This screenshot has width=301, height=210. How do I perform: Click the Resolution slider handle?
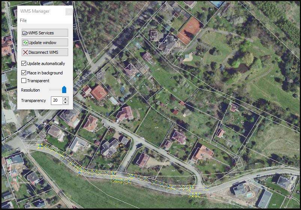click(64, 90)
